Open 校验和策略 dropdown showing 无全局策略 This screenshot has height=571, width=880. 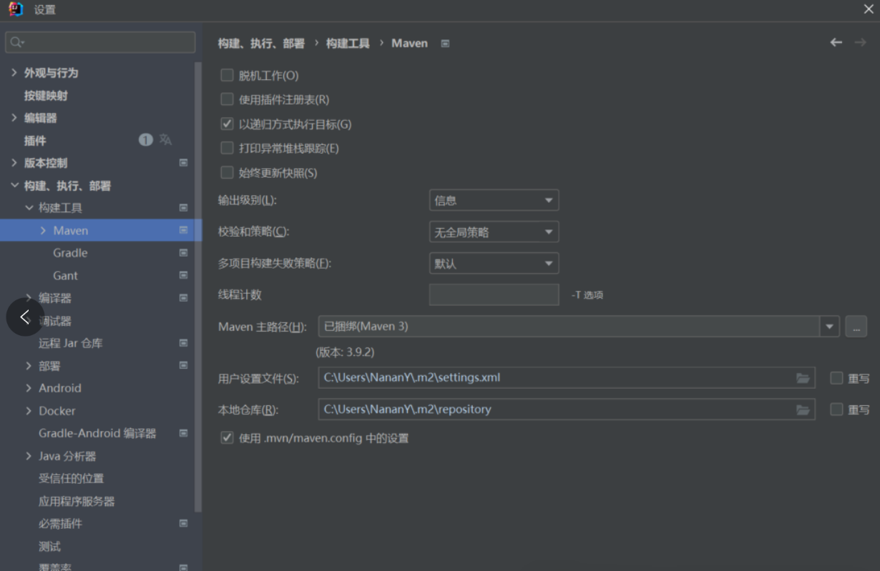click(494, 232)
